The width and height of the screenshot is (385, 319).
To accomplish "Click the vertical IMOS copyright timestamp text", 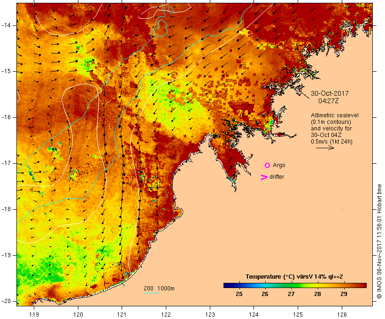I will 379,242.
